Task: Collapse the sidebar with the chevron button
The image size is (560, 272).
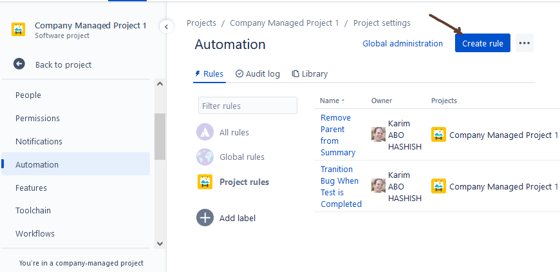Action: pyautogui.click(x=166, y=26)
